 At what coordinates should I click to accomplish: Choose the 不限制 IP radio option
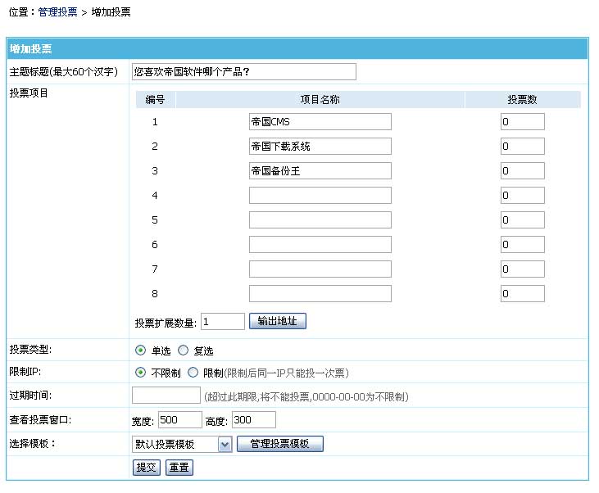[141, 373]
